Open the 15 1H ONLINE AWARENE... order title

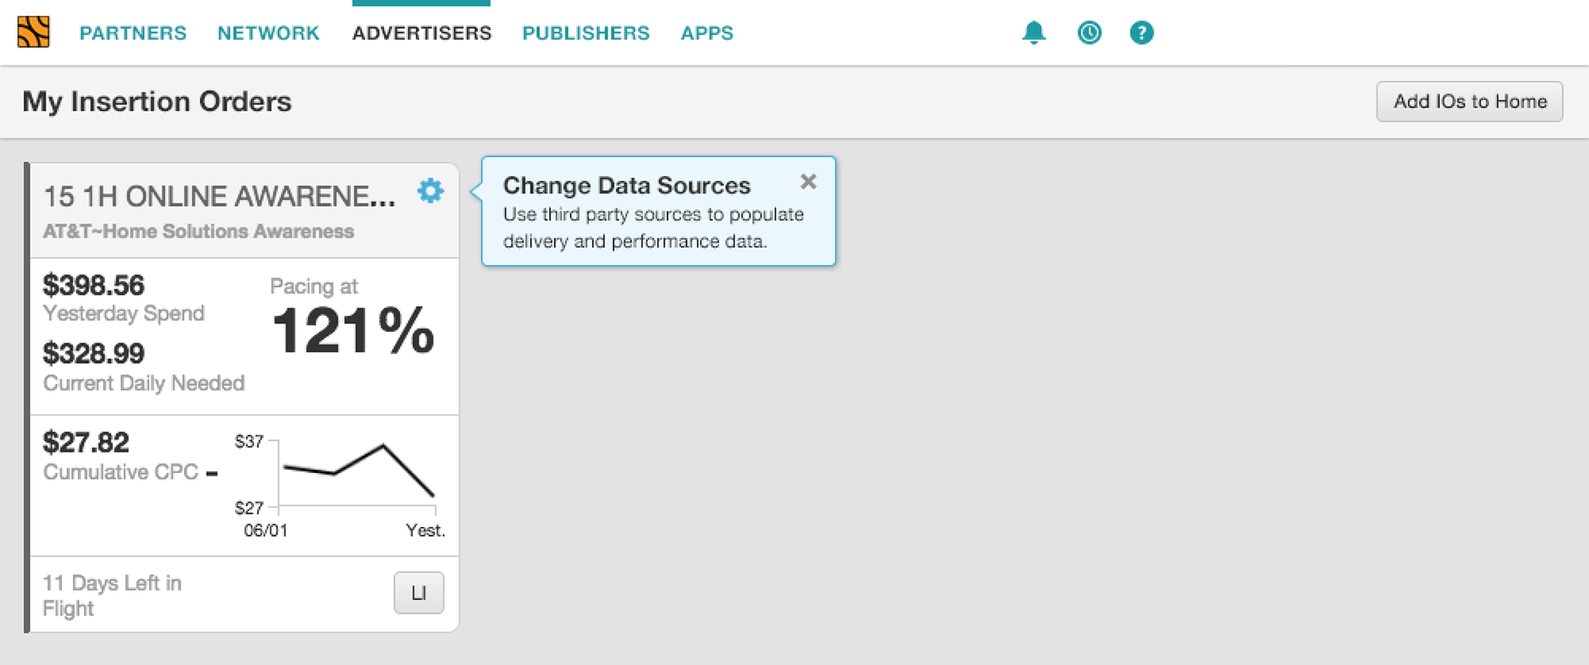pyautogui.click(x=219, y=196)
